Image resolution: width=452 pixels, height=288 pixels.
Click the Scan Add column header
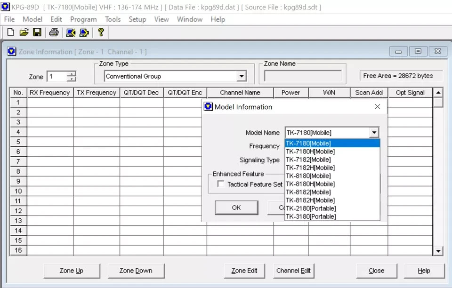pyautogui.click(x=369, y=93)
